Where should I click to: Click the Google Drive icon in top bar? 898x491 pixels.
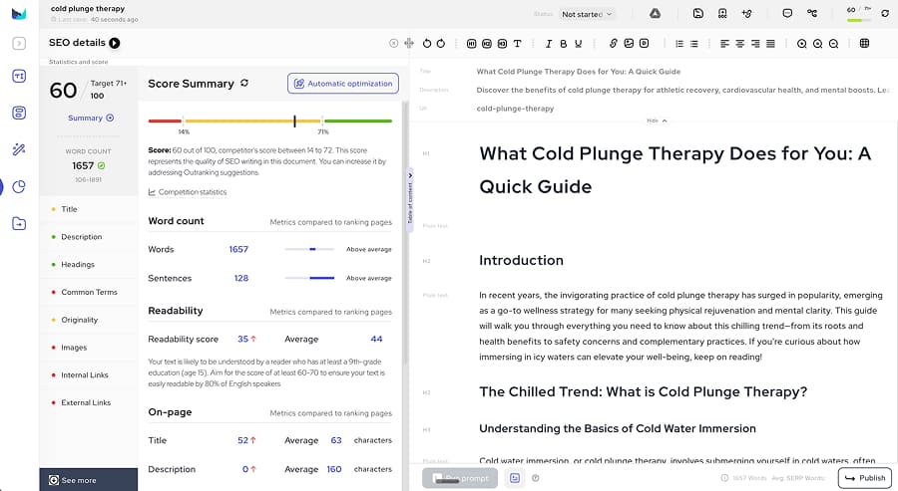[656, 14]
